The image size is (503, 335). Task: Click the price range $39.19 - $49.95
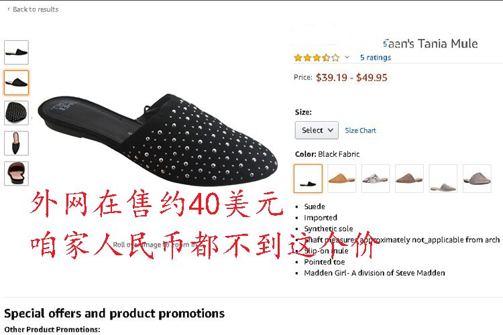[351, 78]
